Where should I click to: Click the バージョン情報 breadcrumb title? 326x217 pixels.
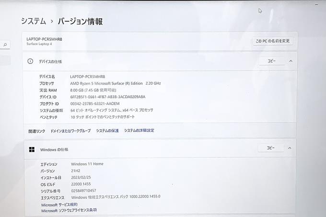[80, 22]
